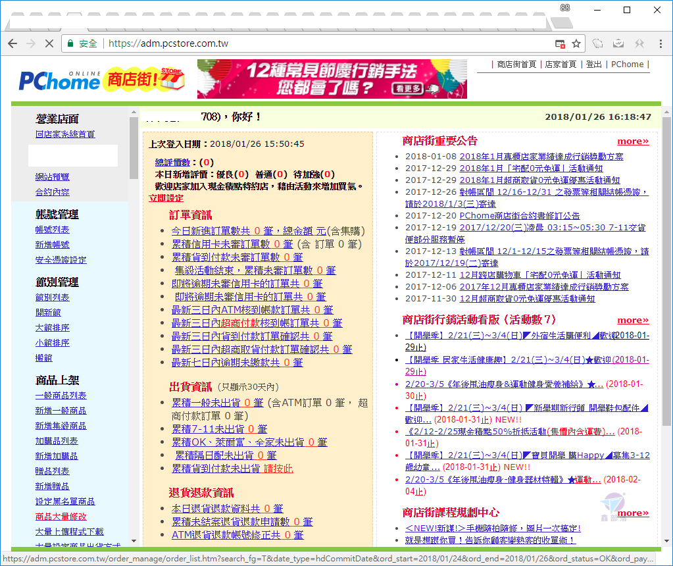673x566 pixels.
Task: Open 安全憑證設定 in sidebar
Action: point(61,260)
